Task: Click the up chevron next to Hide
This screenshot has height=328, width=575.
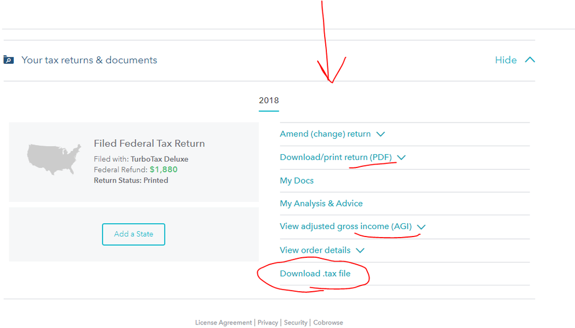Action: pos(530,60)
